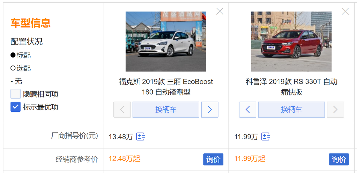Open 福克斯 2019款 三厢 EcoBoost model title

166,87
